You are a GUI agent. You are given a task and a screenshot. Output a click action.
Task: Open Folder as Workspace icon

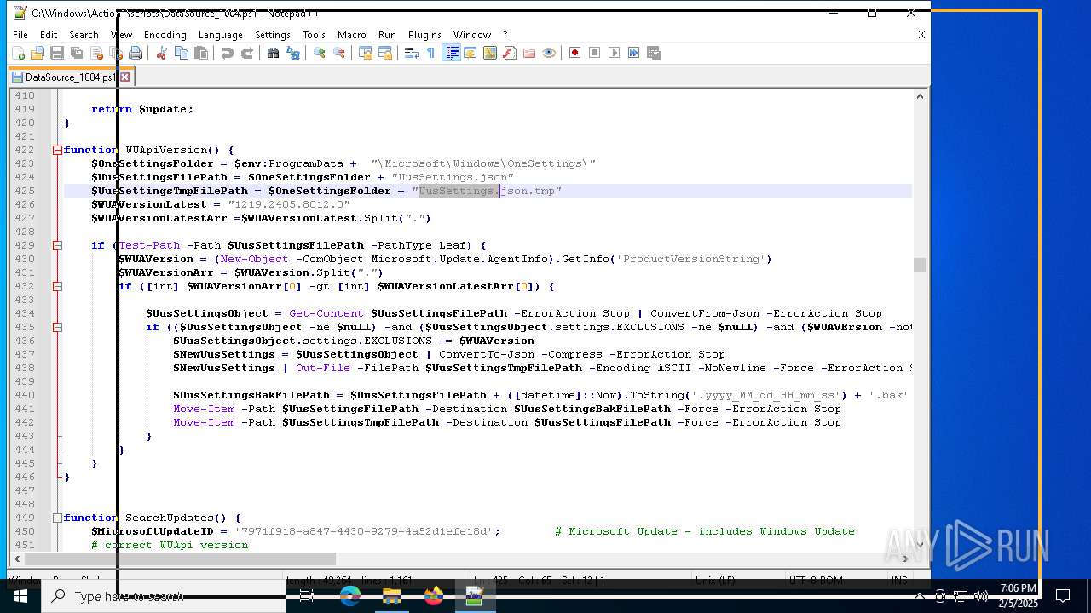[528, 53]
